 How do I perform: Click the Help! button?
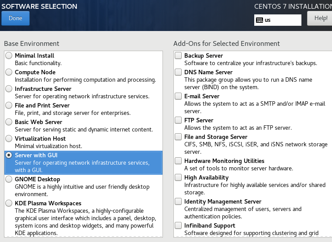320,18
